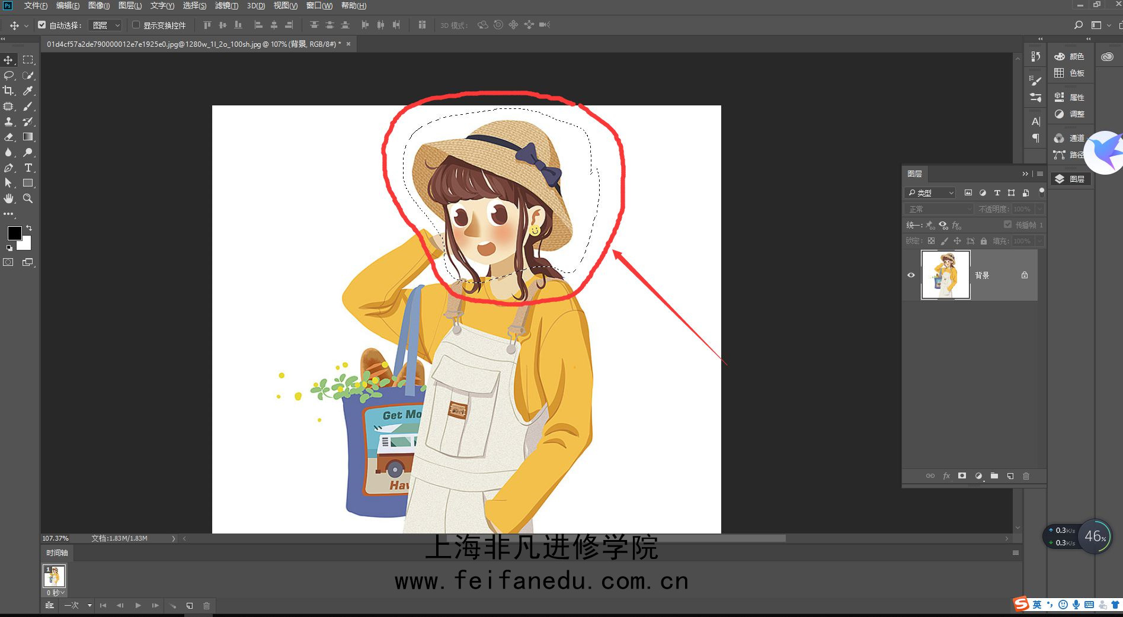This screenshot has height=617, width=1123.
Task: Select the Zoom tool
Action: tap(28, 198)
